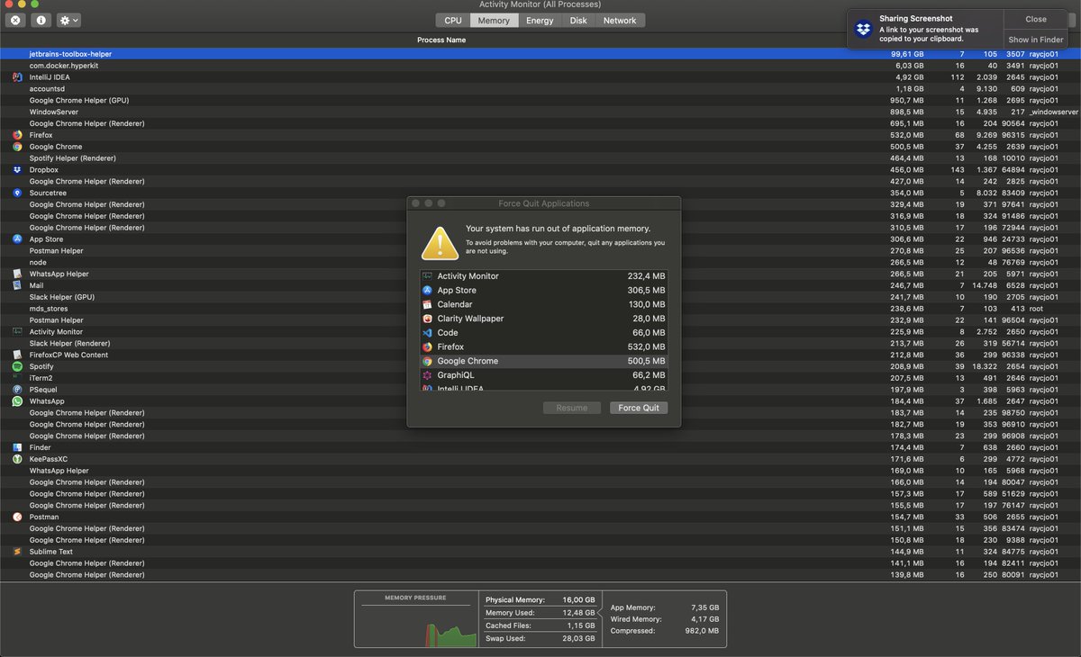Image resolution: width=1081 pixels, height=657 pixels.
Task: Click the Dropbox icon in process list
Action: click(17, 170)
